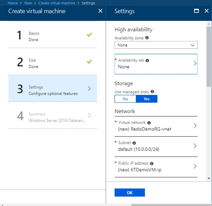
Task: View Basics step green checkmark
Action: click(x=89, y=35)
